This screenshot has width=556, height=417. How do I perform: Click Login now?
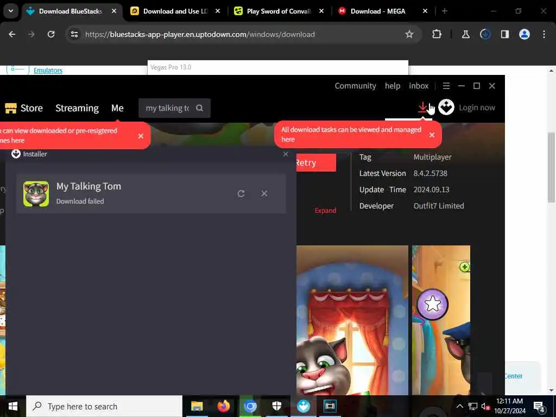(x=477, y=108)
